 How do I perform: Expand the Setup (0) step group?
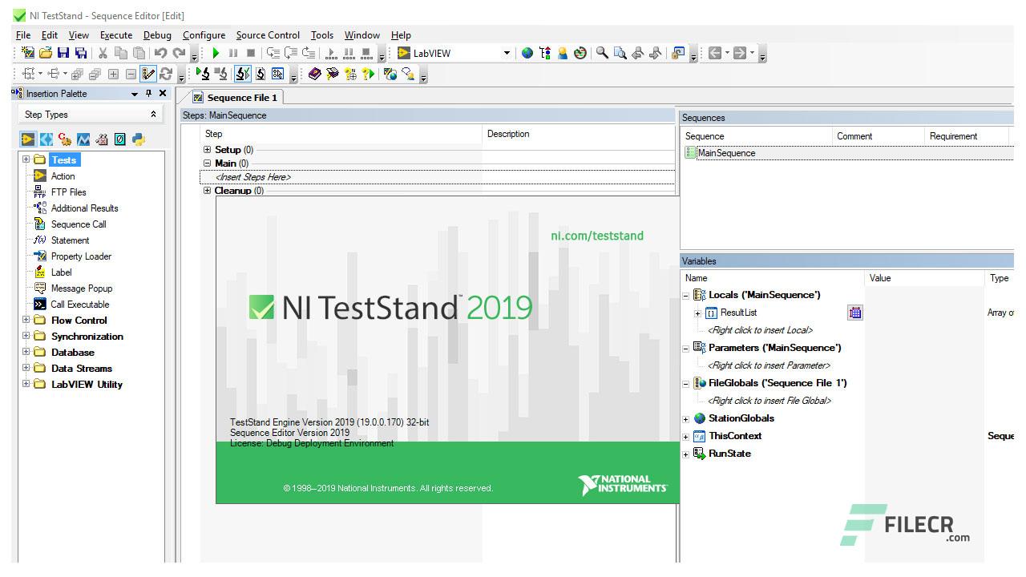(x=208, y=150)
